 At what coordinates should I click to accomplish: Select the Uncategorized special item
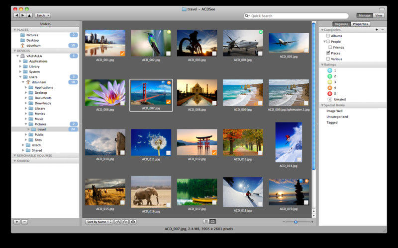(337, 117)
